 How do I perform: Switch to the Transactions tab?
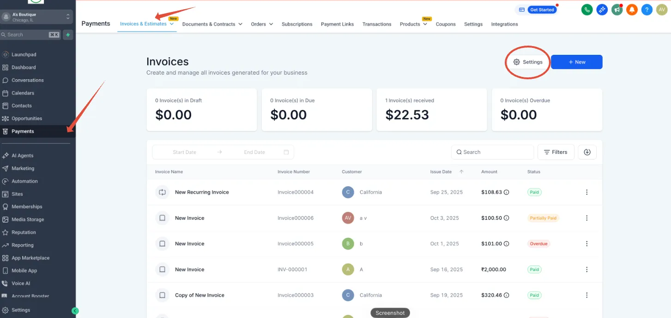[x=377, y=24]
